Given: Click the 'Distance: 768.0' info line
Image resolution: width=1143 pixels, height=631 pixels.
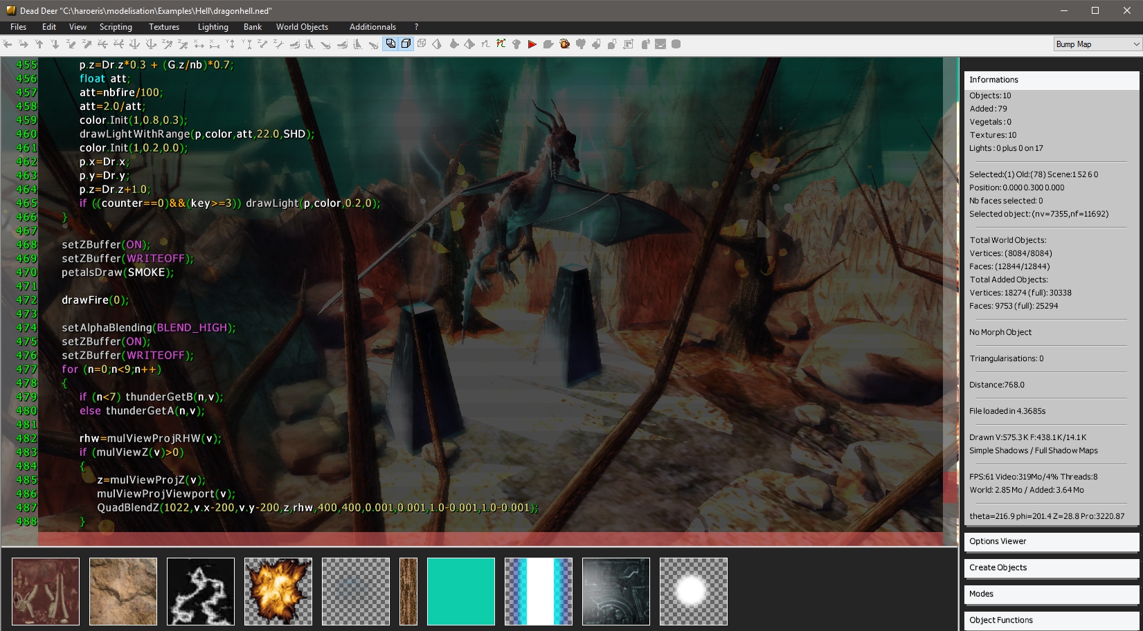Looking at the screenshot, I should (997, 385).
